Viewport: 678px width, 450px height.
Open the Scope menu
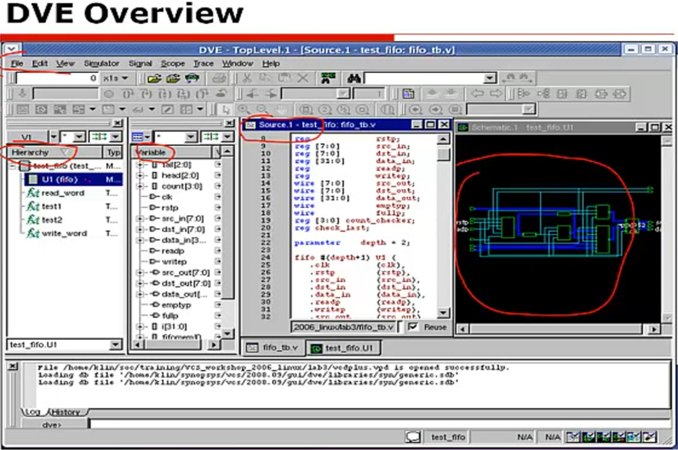click(x=173, y=63)
